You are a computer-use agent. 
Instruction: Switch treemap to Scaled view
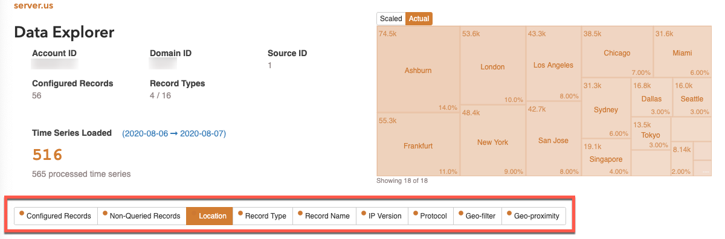click(391, 19)
